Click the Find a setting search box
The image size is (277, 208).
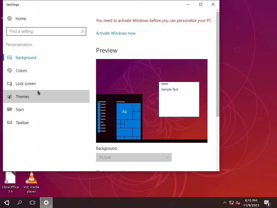(x=46, y=31)
